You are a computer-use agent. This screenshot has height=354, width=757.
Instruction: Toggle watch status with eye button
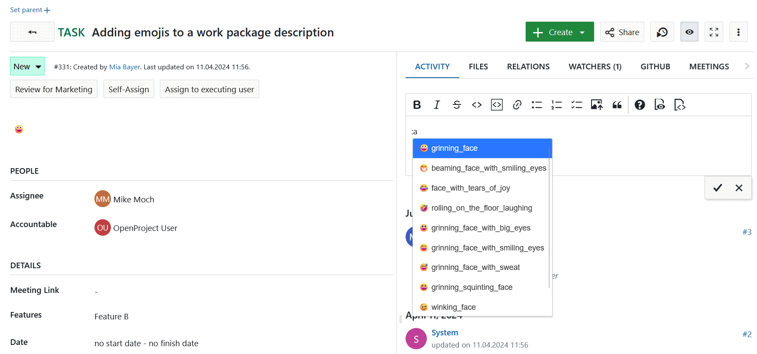pos(689,32)
